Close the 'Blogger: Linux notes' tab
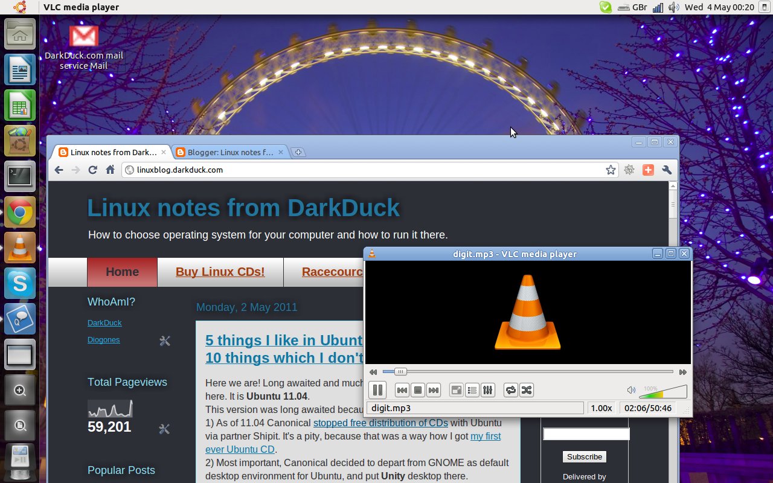 click(280, 152)
